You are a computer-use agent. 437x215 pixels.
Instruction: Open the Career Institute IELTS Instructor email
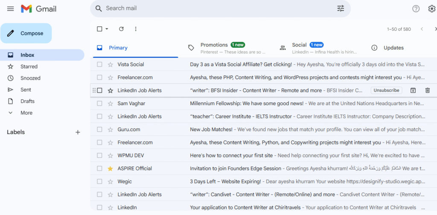tap(264, 117)
